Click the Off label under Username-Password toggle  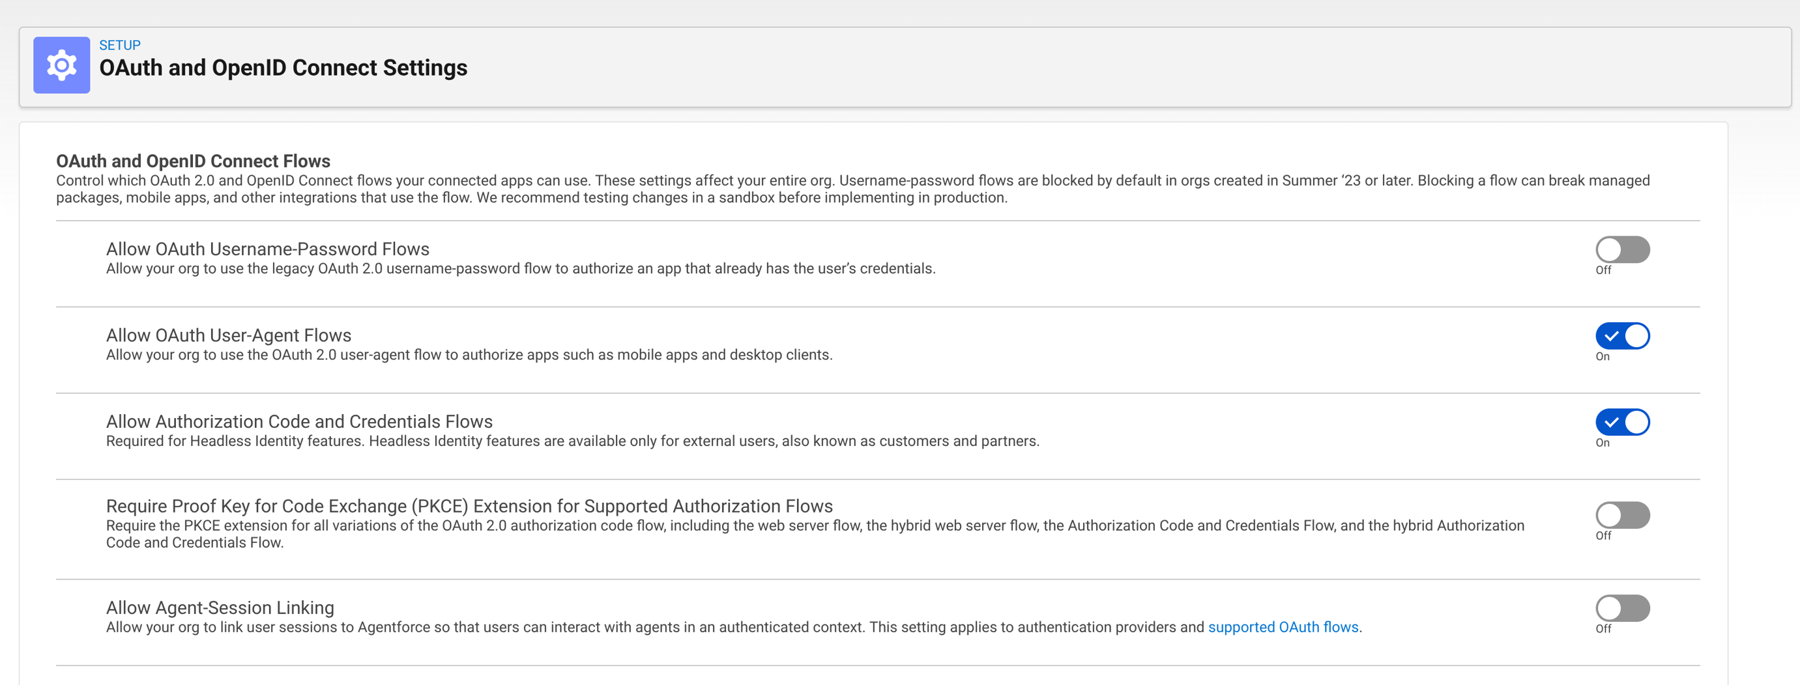point(1603,270)
